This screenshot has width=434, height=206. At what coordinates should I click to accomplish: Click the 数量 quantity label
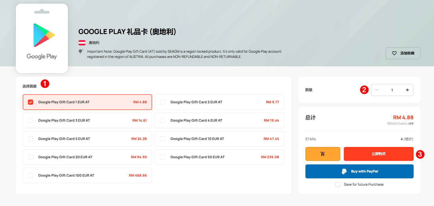point(309,90)
